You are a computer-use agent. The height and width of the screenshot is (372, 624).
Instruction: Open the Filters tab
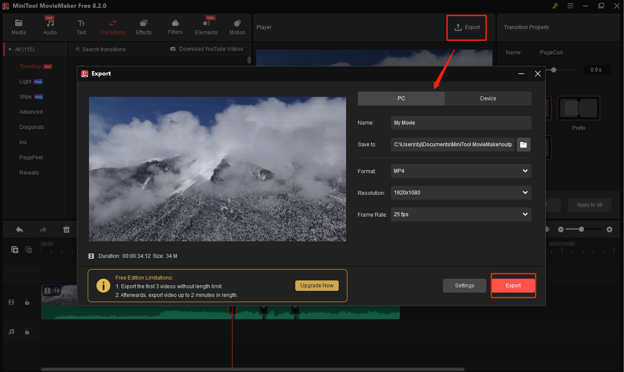pyautogui.click(x=175, y=27)
